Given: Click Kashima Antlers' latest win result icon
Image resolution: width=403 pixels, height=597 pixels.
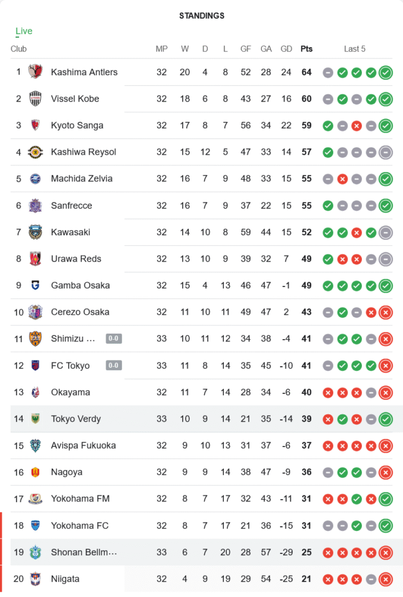Looking at the screenshot, I should coord(386,73).
